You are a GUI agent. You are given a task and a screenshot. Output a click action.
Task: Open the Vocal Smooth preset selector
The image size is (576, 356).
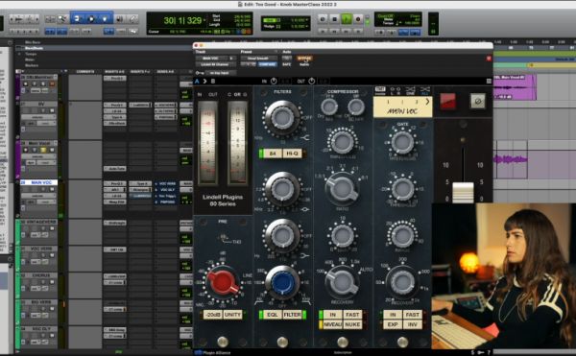tap(259, 58)
